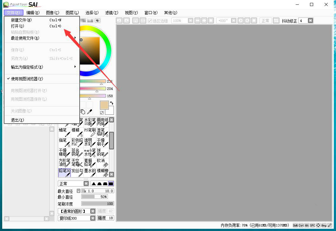Open the 滤镜 (Filter) menu
Viewport: 336px width, 231px height.
(111, 13)
